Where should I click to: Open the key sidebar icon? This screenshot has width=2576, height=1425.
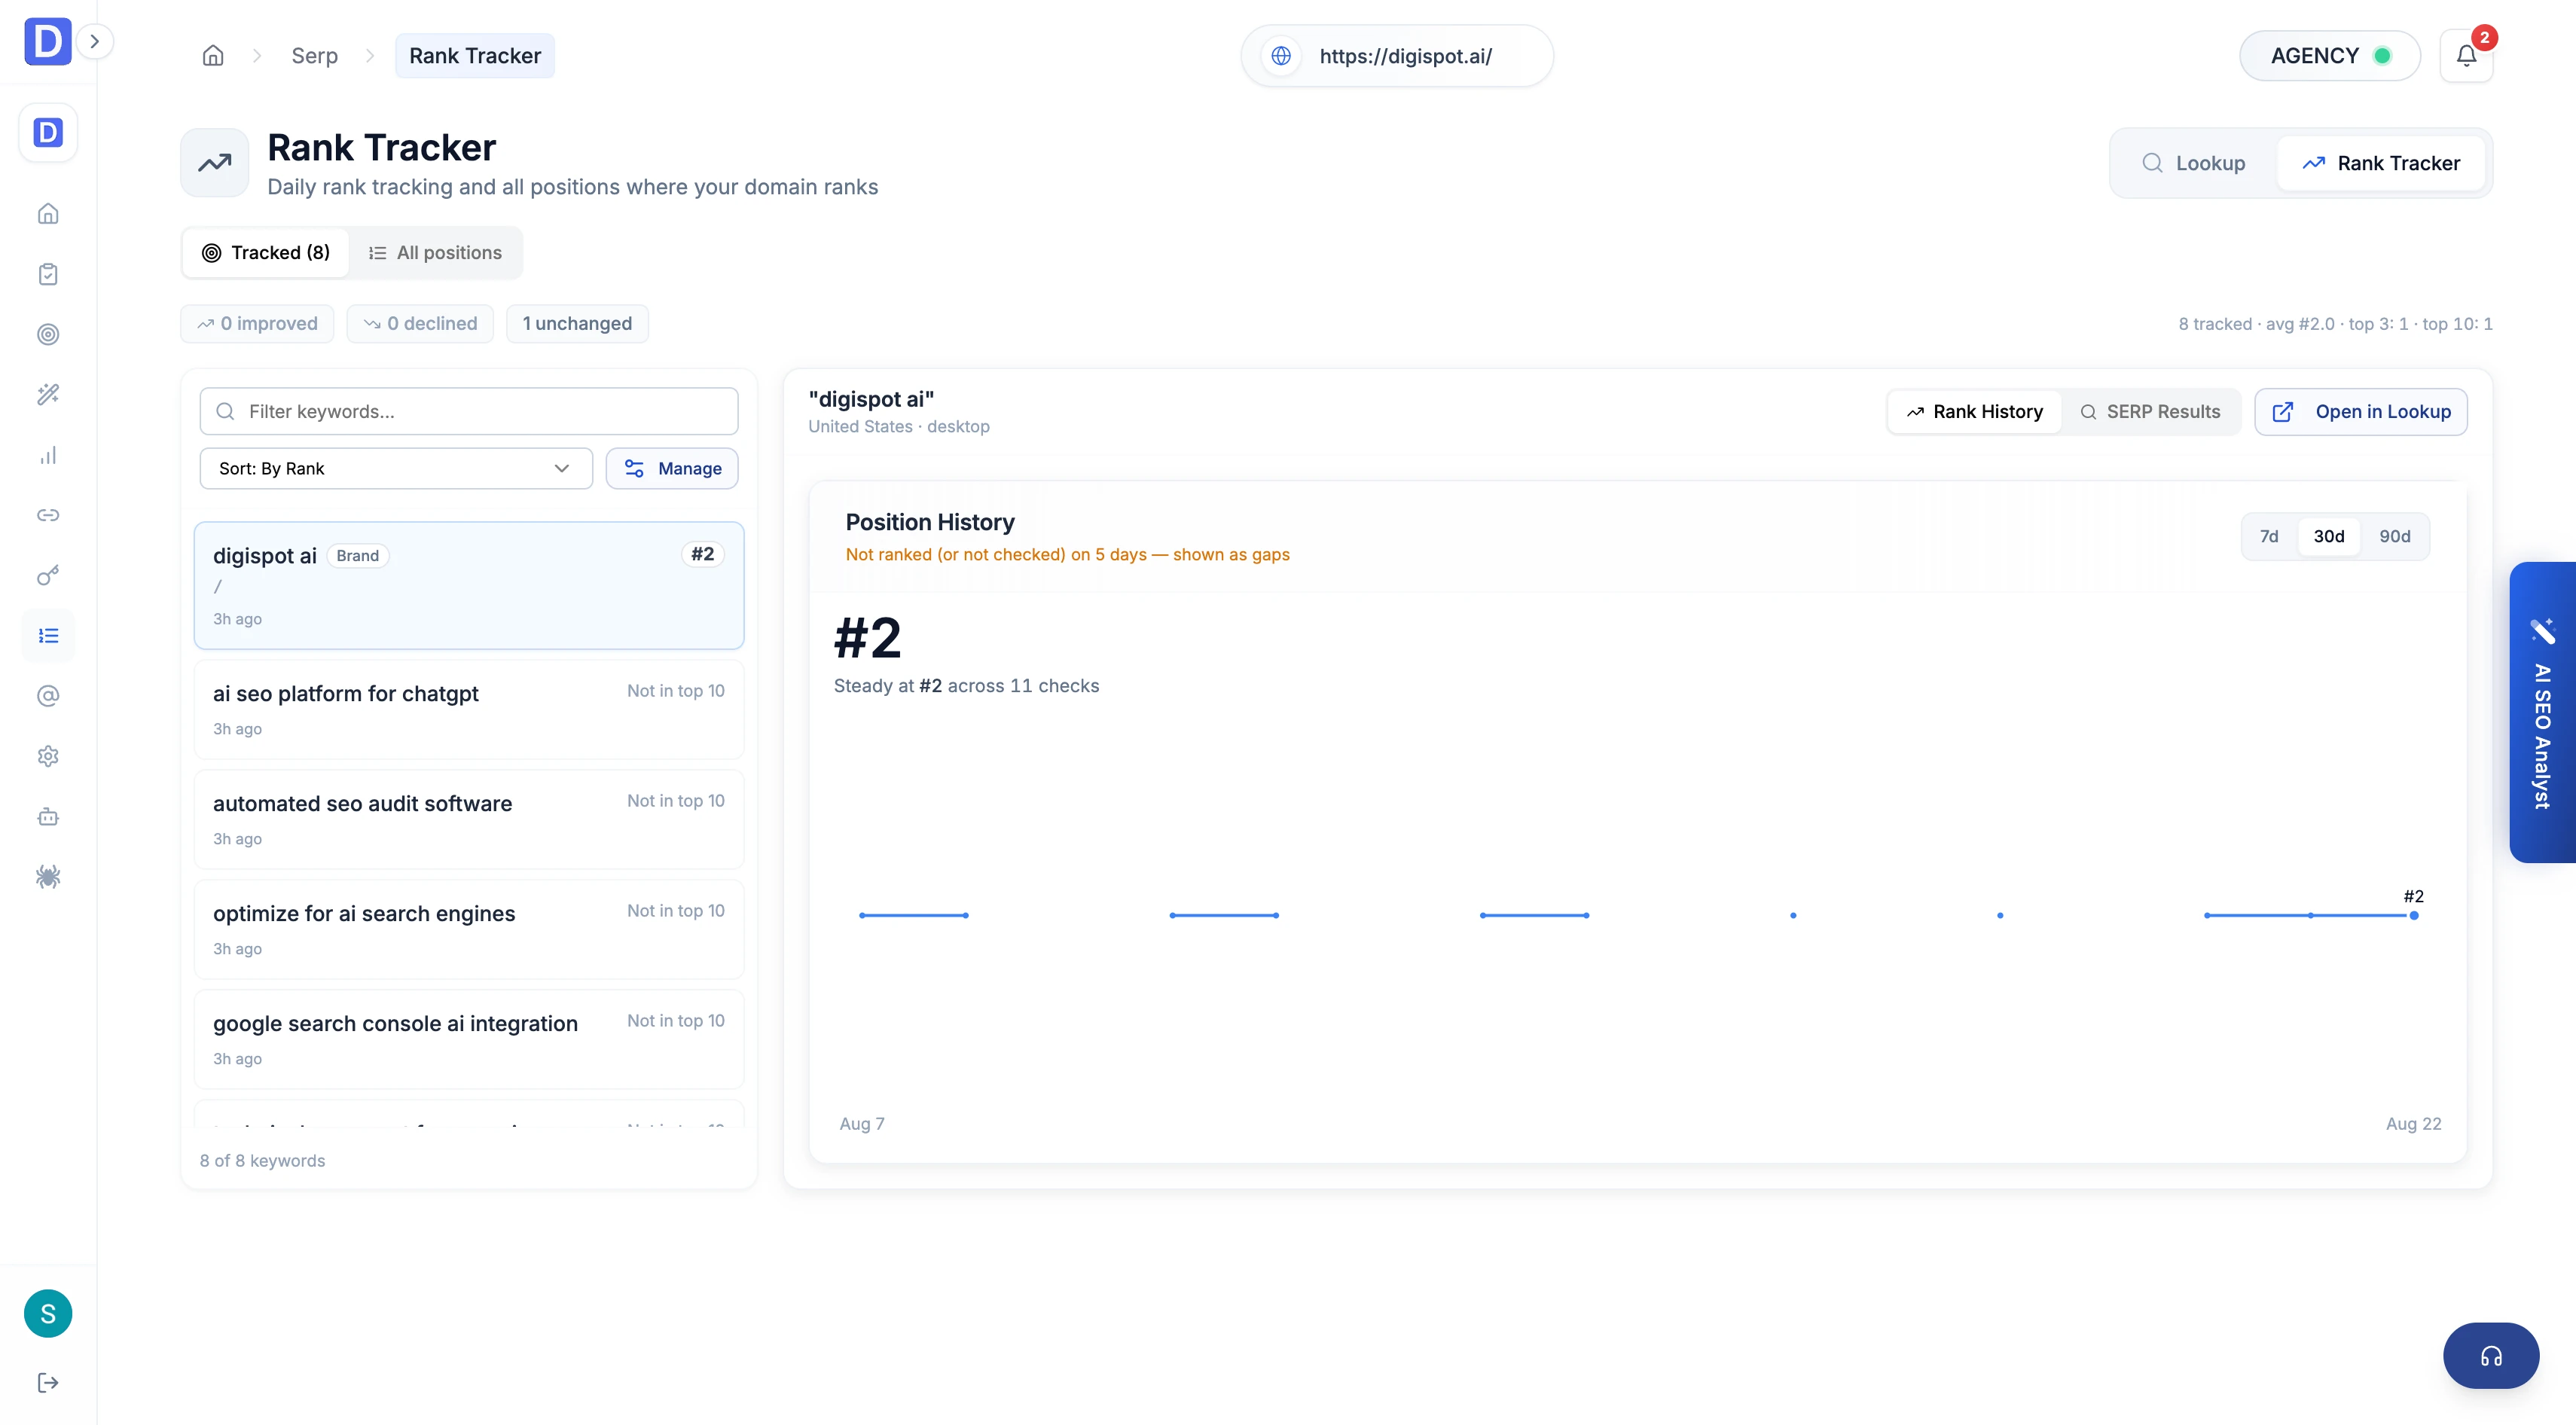click(48, 575)
